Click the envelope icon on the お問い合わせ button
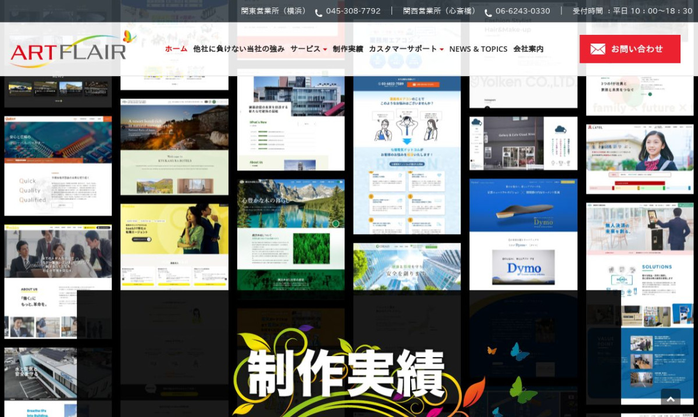 (x=599, y=49)
